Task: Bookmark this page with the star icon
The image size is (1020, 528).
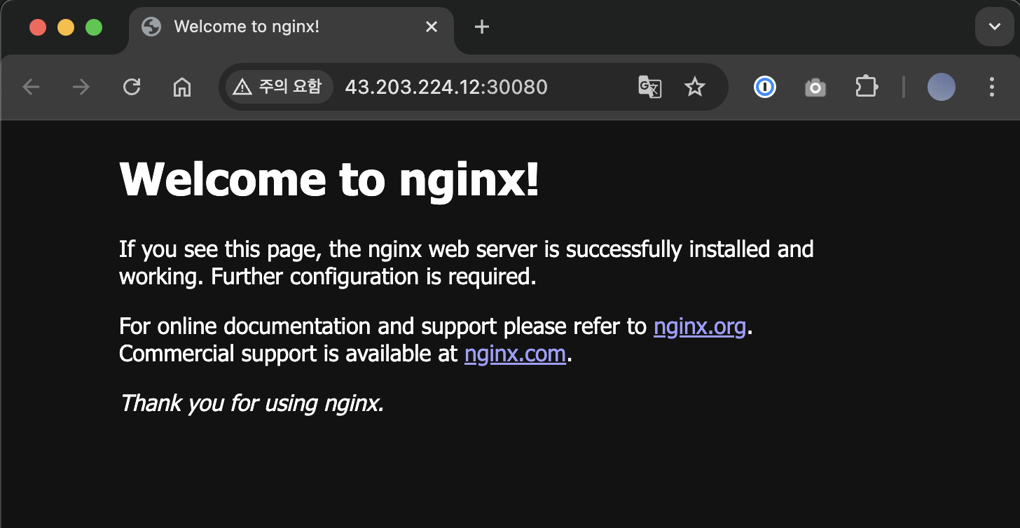Action: (694, 87)
